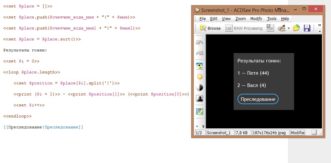The width and height of the screenshot is (331, 163).
Task: Select the green person photo effect icon
Action: point(200,111)
